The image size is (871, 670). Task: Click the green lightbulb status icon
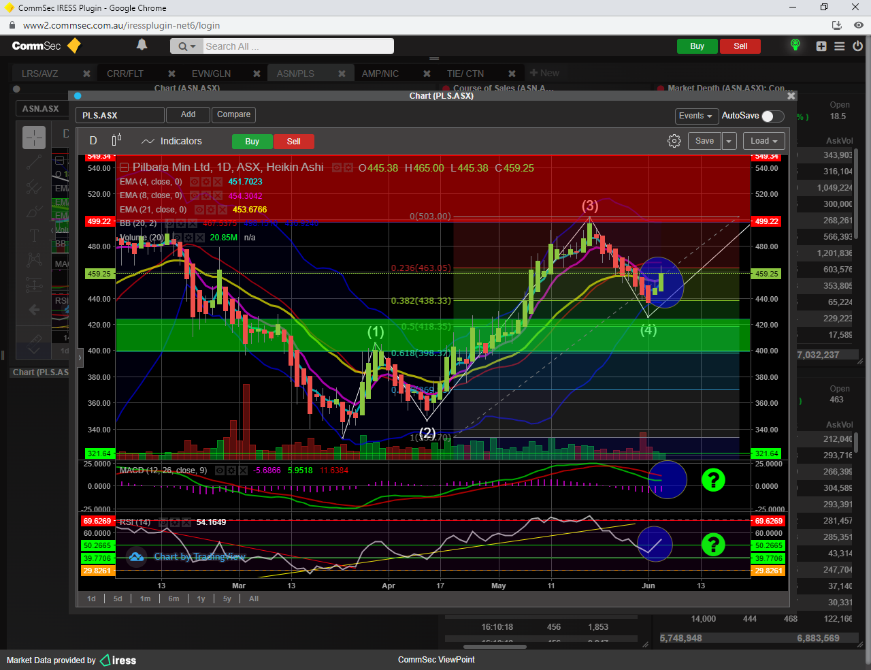(x=795, y=46)
